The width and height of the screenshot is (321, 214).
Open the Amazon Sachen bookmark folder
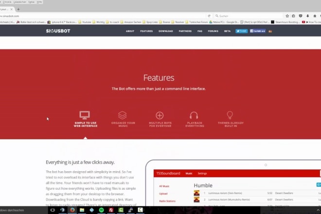point(131,22)
